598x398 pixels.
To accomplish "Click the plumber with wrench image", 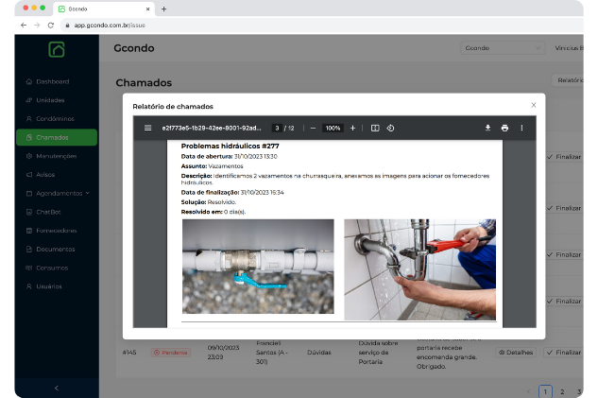I will click(x=419, y=269).
